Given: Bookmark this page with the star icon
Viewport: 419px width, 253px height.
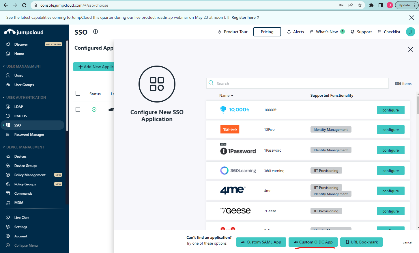Looking at the screenshot, I should tap(360, 5).
